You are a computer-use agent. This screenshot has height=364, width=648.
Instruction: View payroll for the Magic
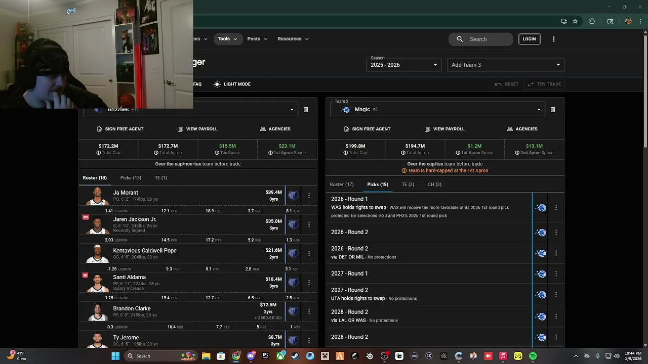coord(444,129)
